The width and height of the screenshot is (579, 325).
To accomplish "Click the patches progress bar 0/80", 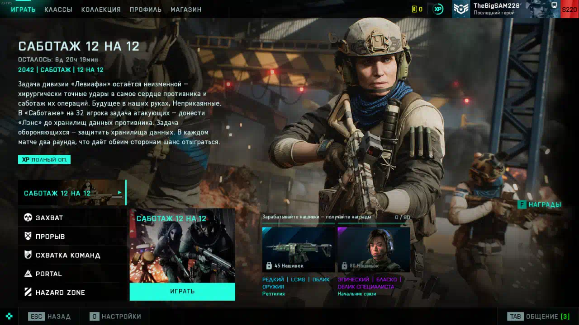I will click(x=336, y=223).
